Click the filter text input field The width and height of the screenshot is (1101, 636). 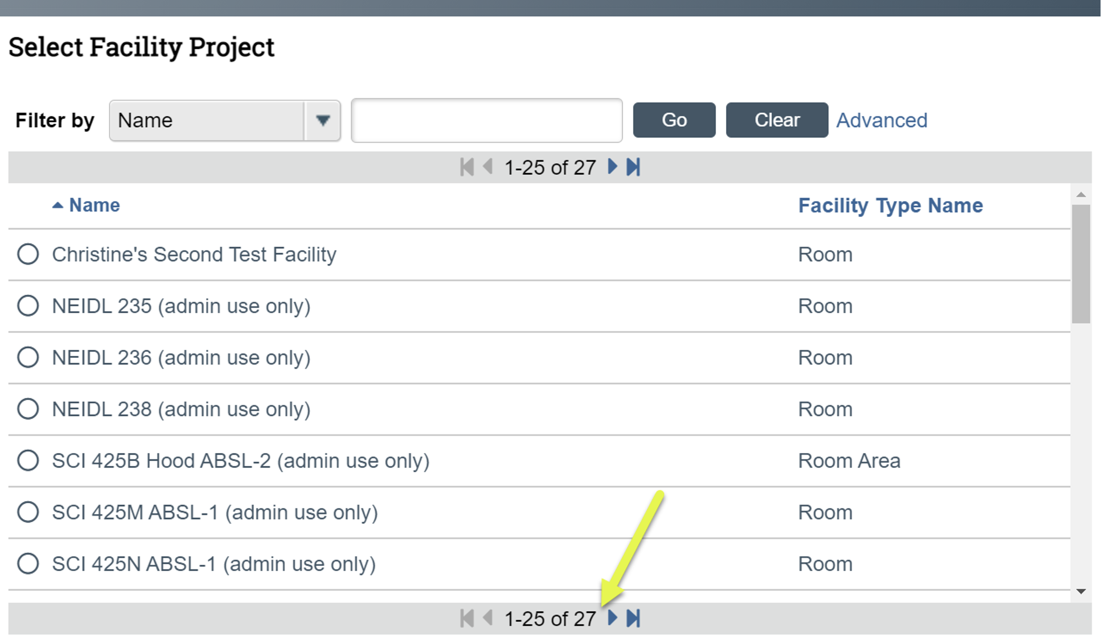(x=487, y=121)
